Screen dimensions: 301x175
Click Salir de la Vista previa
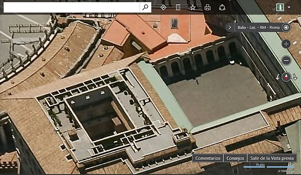[272, 158]
